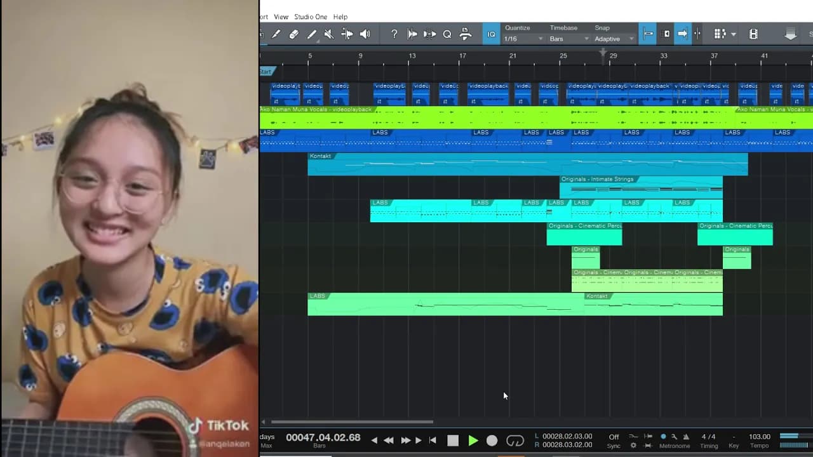The image size is (813, 457).
Task: Click the Start marker flag
Action: click(266, 72)
